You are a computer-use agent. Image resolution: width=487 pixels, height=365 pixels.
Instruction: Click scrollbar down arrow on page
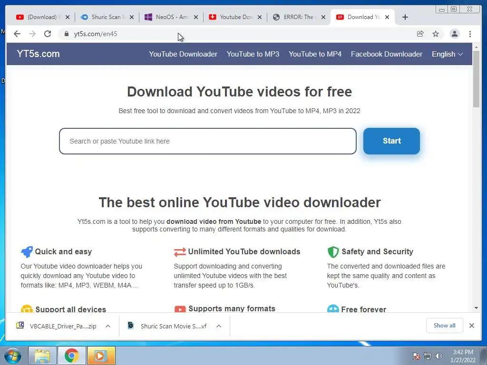tap(476, 308)
